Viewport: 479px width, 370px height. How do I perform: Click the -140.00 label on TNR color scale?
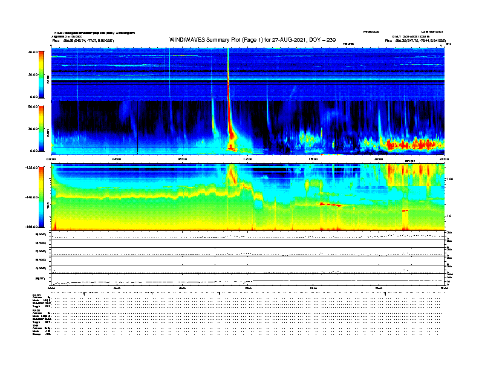[31, 197]
